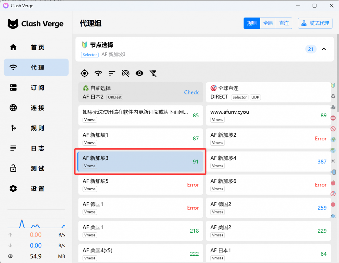339x263 pixels.
Task: Select the AF 新加坡4 node
Action: (268, 162)
